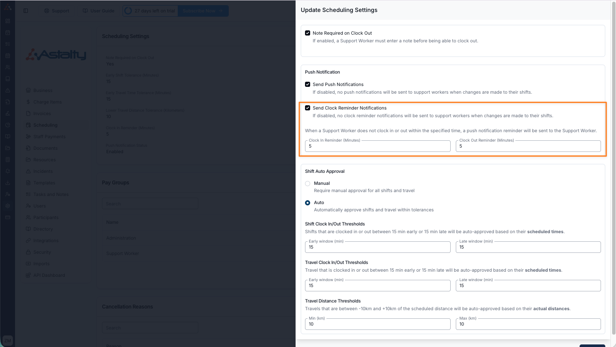The width and height of the screenshot is (616, 347).
Task: Click the gear settings icon in left rail
Action: click(x=8, y=206)
